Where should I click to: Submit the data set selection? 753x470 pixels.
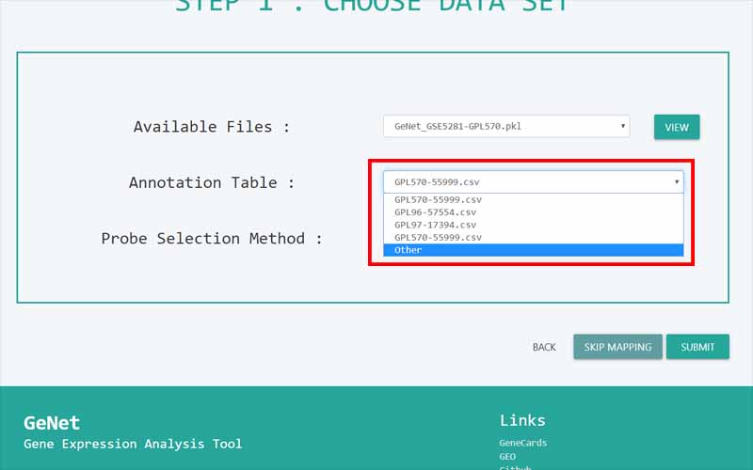[697, 347]
